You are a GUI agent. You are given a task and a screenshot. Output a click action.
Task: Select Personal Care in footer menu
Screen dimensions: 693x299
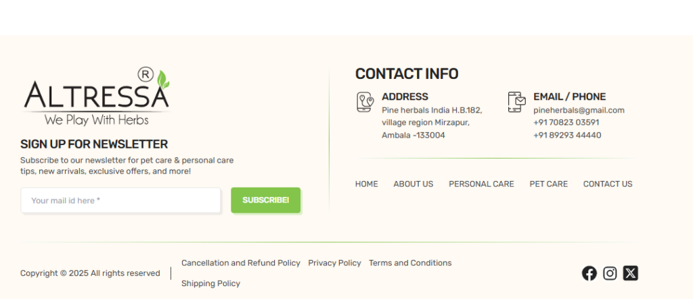click(x=481, y=184)
